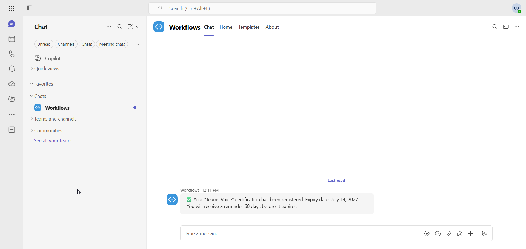Image resolution: width=526 pixels, height=249 pixels.
Task: Switch to the Home tab
Action: tap(226, 27)
